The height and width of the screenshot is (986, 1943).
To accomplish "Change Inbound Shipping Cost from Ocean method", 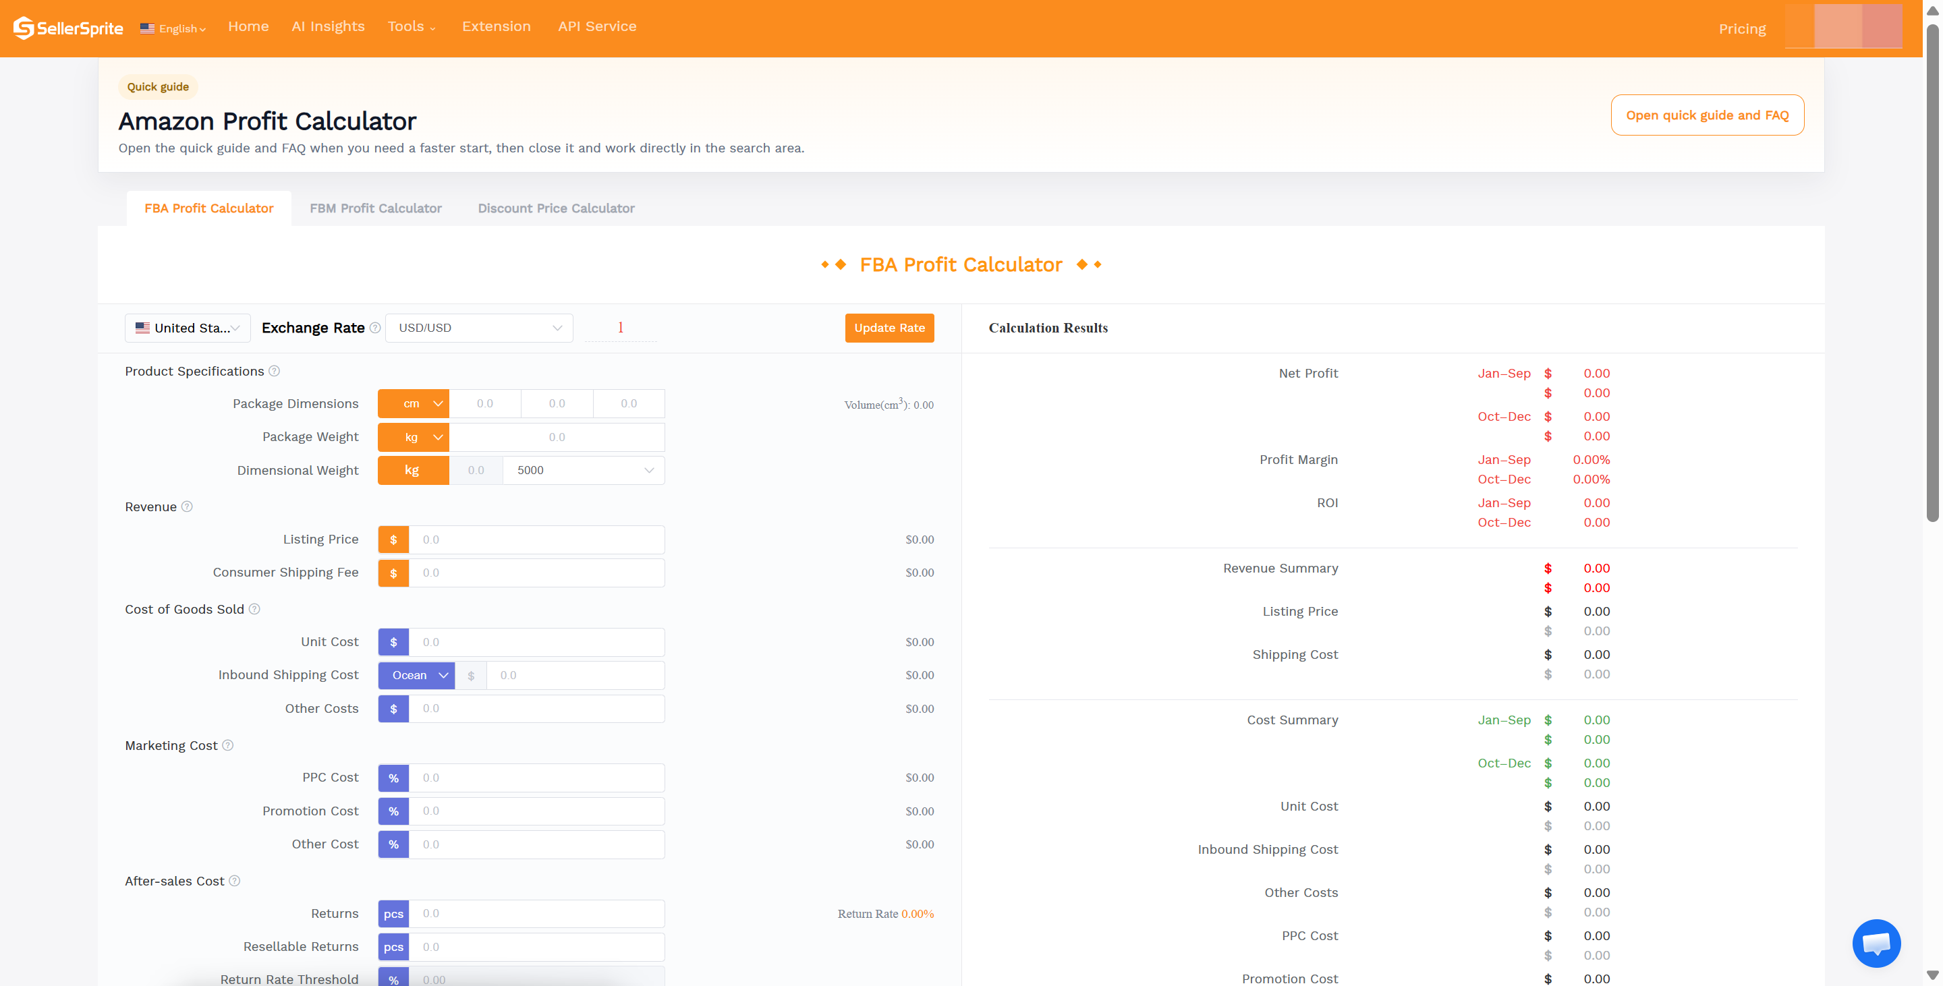I will (416, 674).
